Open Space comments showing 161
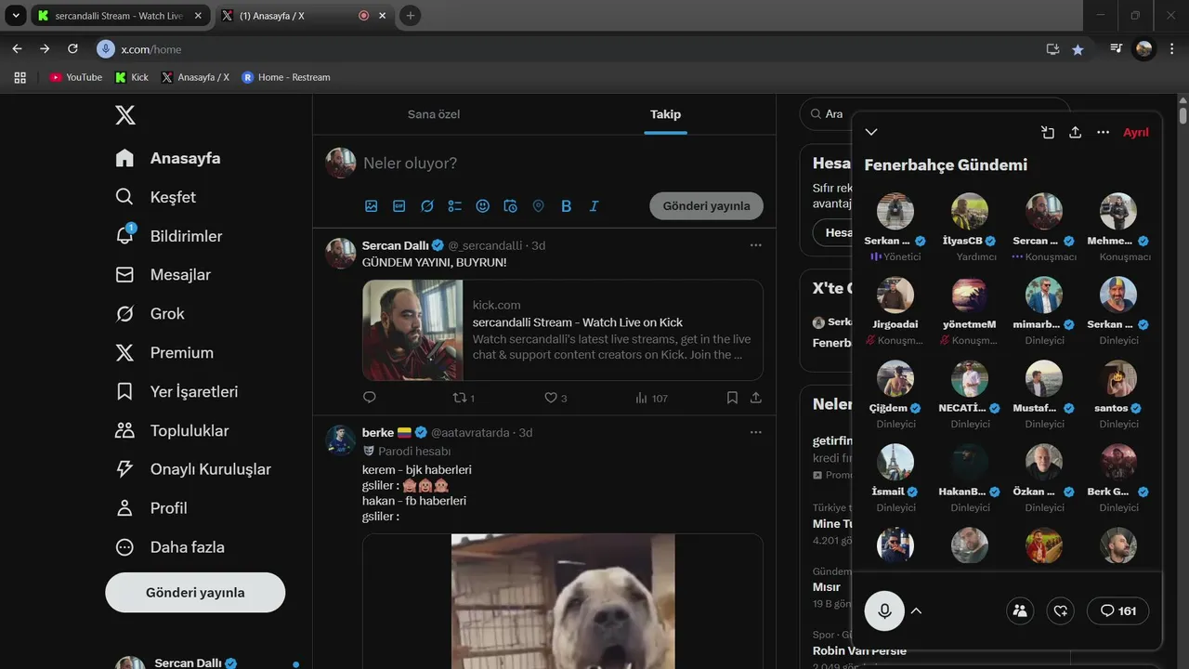1189x669 pixels. tap(1117, 610)
